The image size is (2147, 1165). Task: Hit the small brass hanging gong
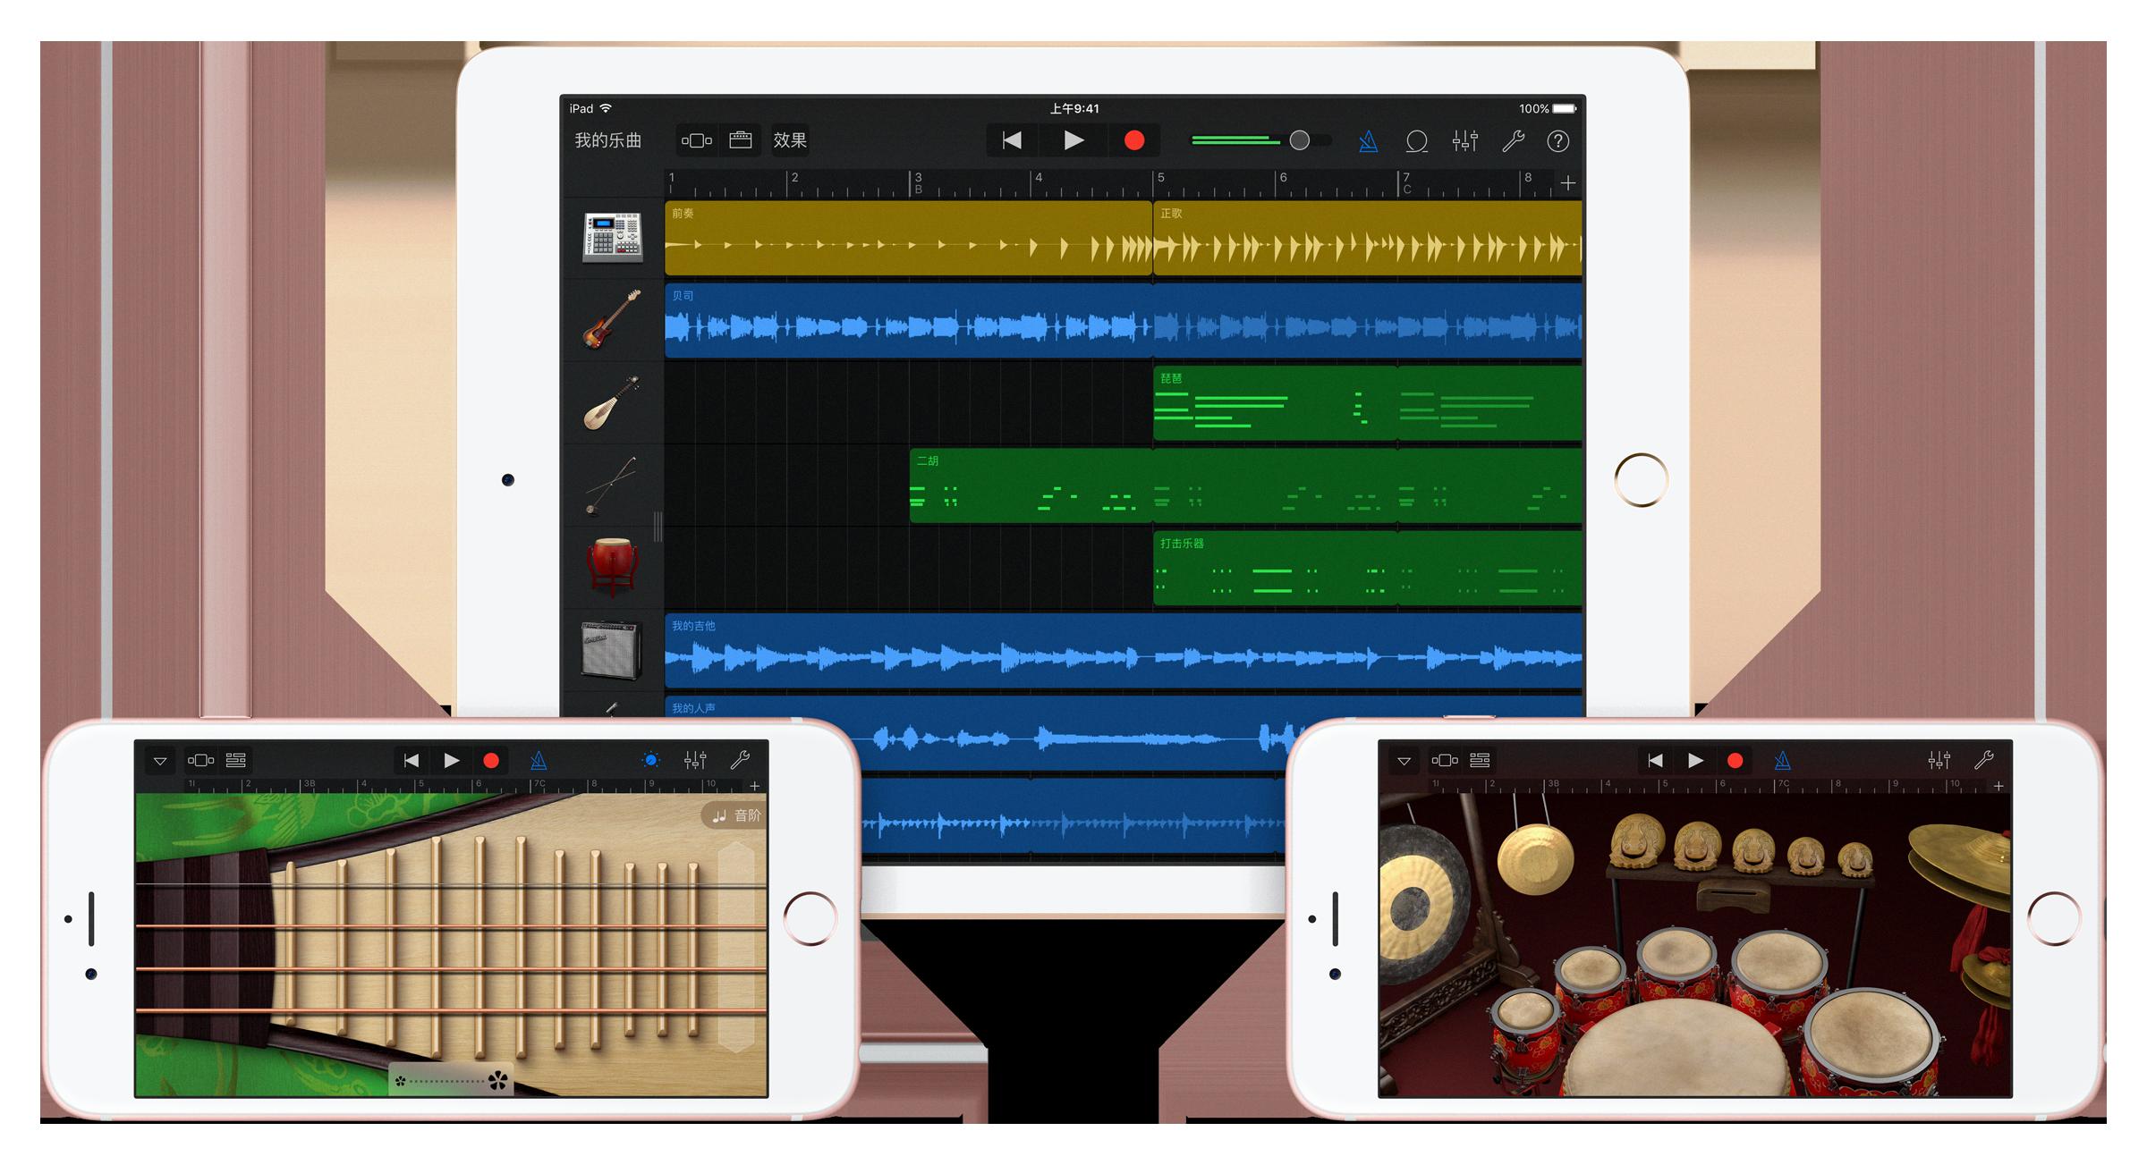pos(1536,859)
